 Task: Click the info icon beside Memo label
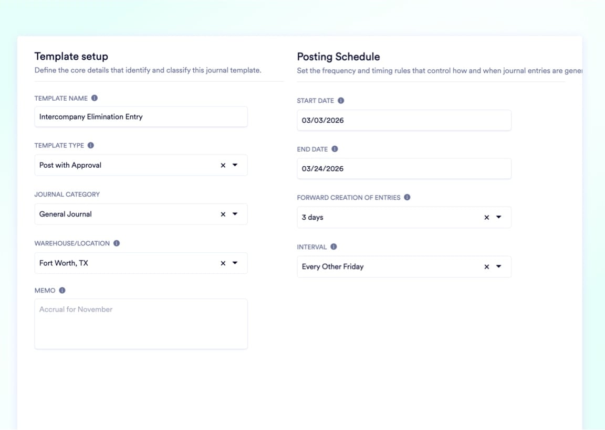pos(62,291)
